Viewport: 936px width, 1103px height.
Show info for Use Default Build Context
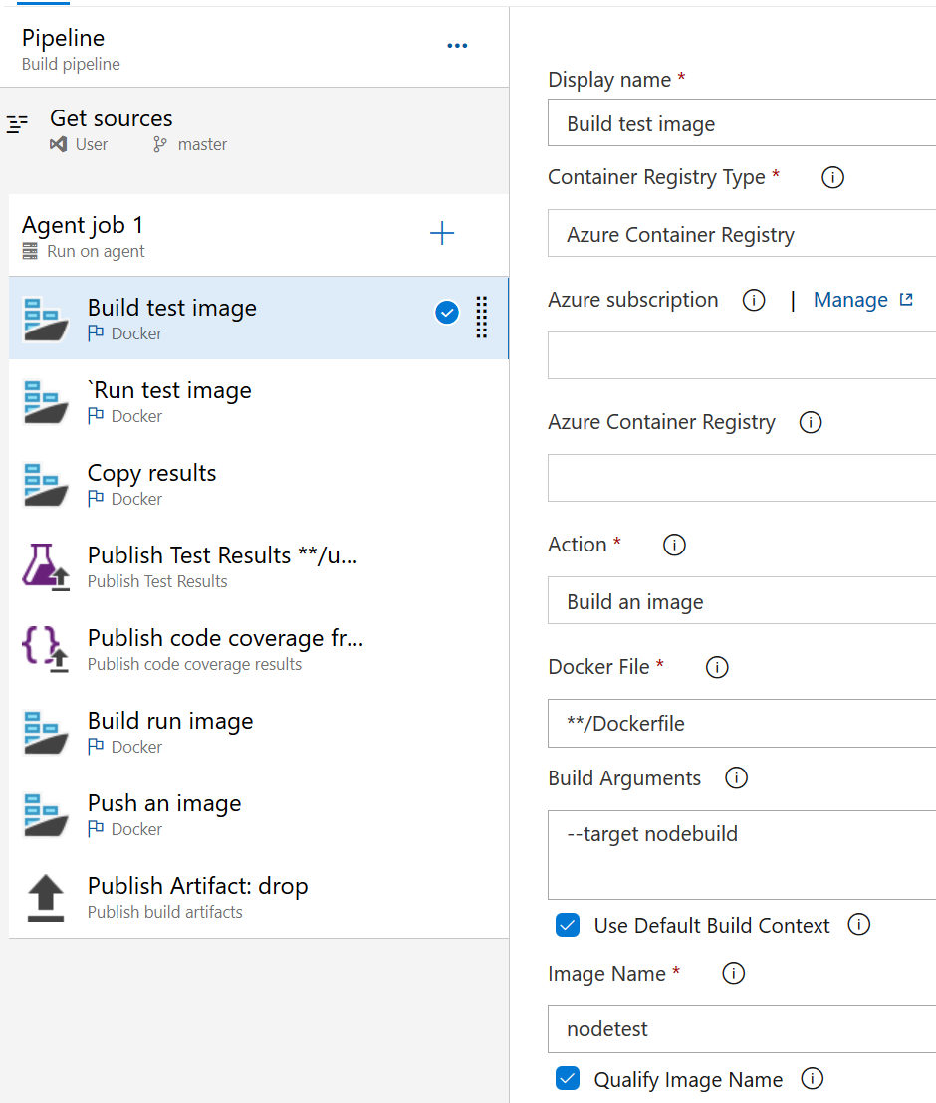tap(858, 925)
